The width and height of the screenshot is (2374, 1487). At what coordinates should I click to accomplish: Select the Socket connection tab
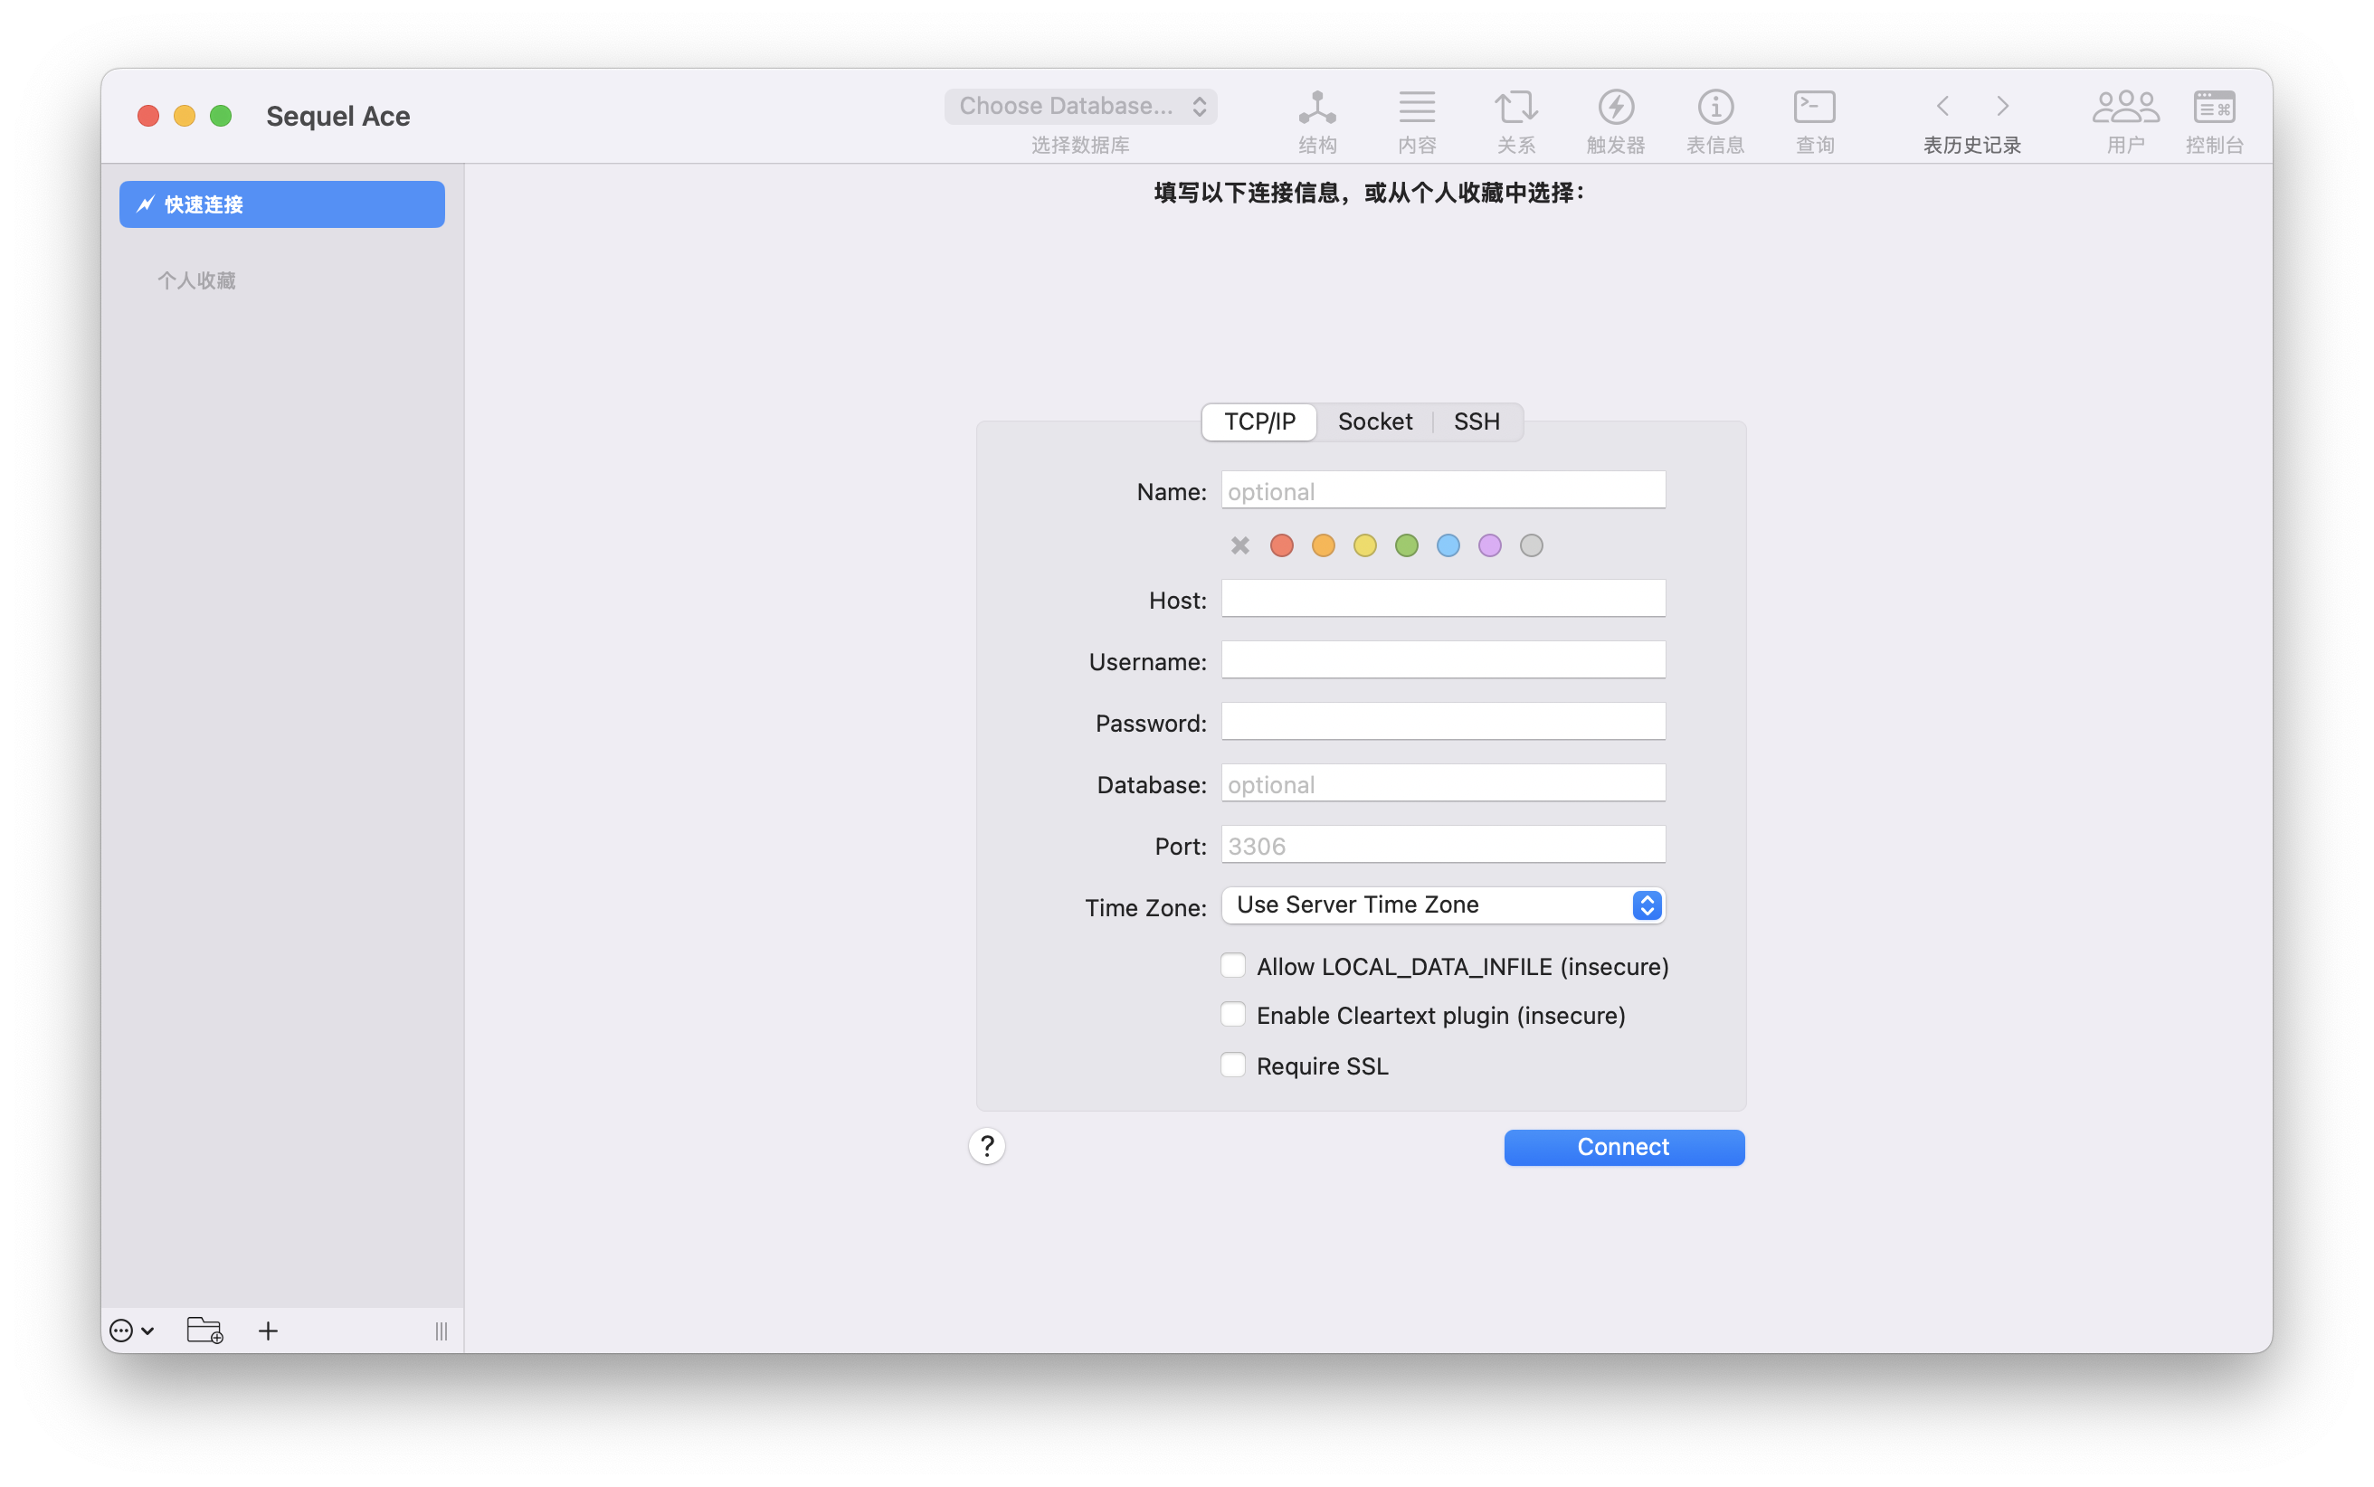click(x=1374, y=421)
